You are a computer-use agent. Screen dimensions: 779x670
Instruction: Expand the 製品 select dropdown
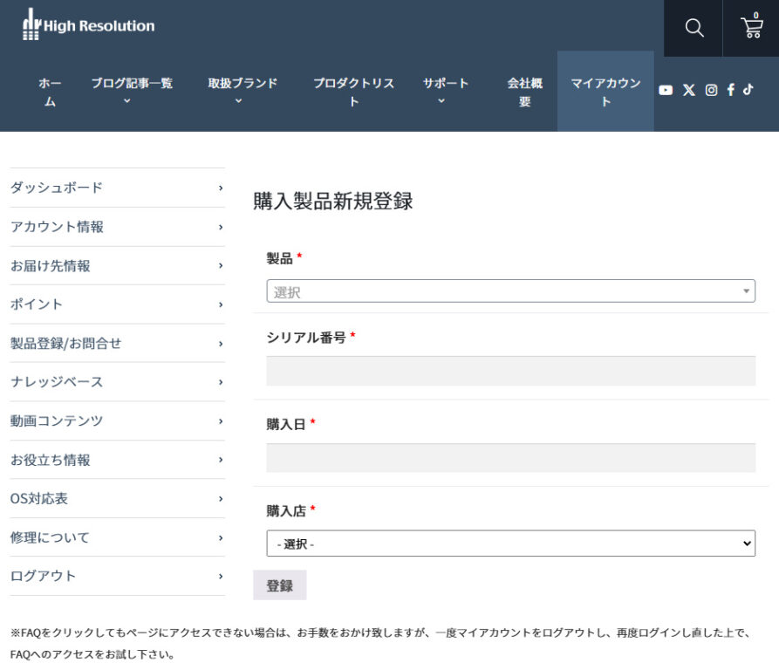point(510,291)
